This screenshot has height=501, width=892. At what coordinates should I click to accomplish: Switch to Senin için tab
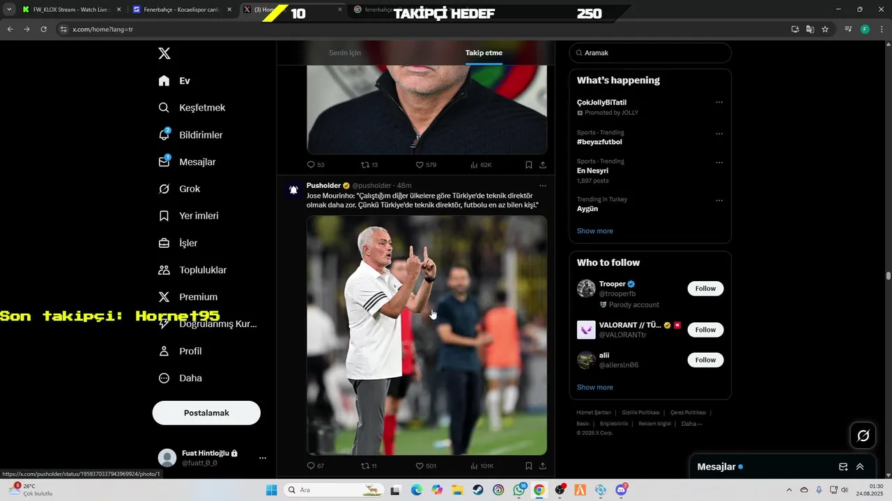point(345,53)
